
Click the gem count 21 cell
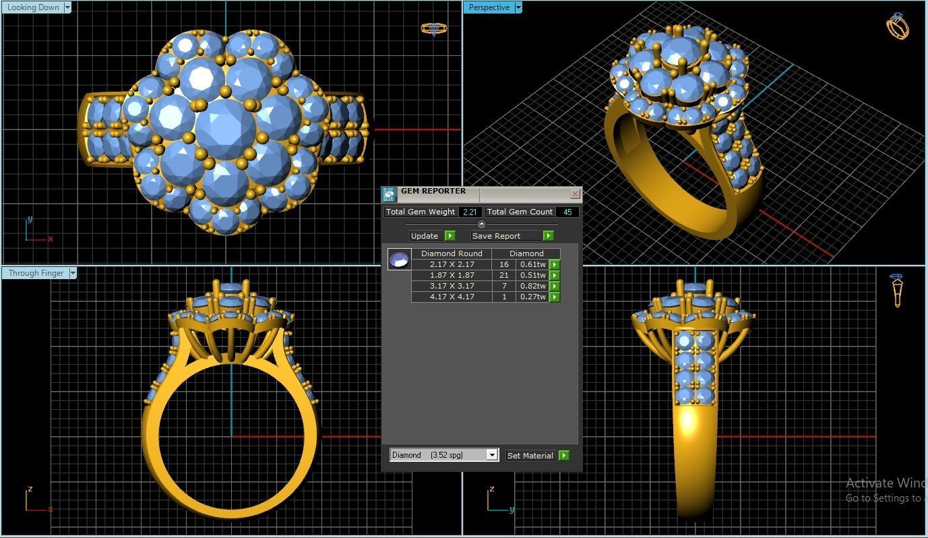click(504, 275)
